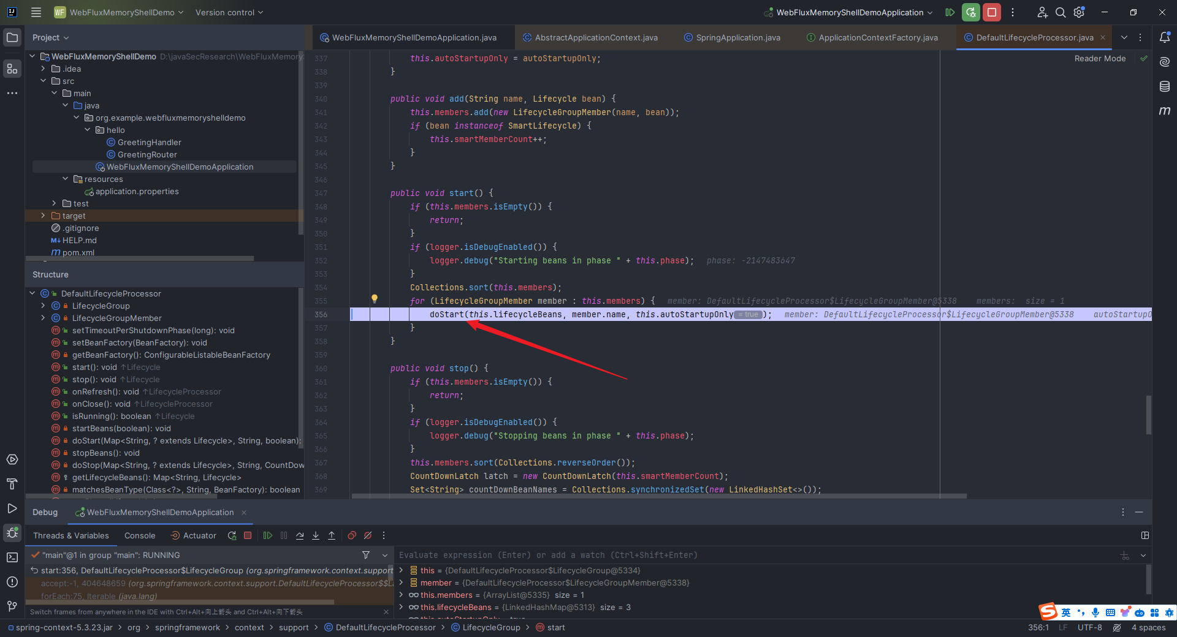Open Code With Me collaboration menu

click(x=1042, y=12)
